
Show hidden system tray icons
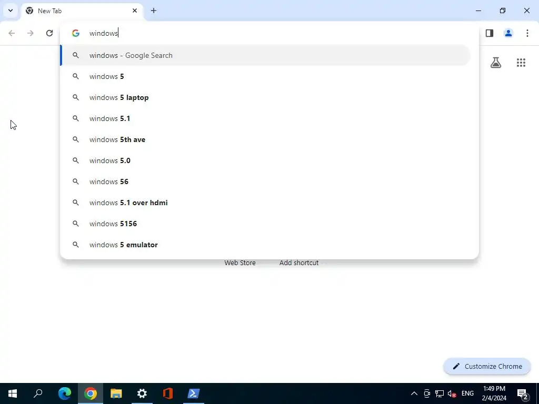(x=414, y=393)
